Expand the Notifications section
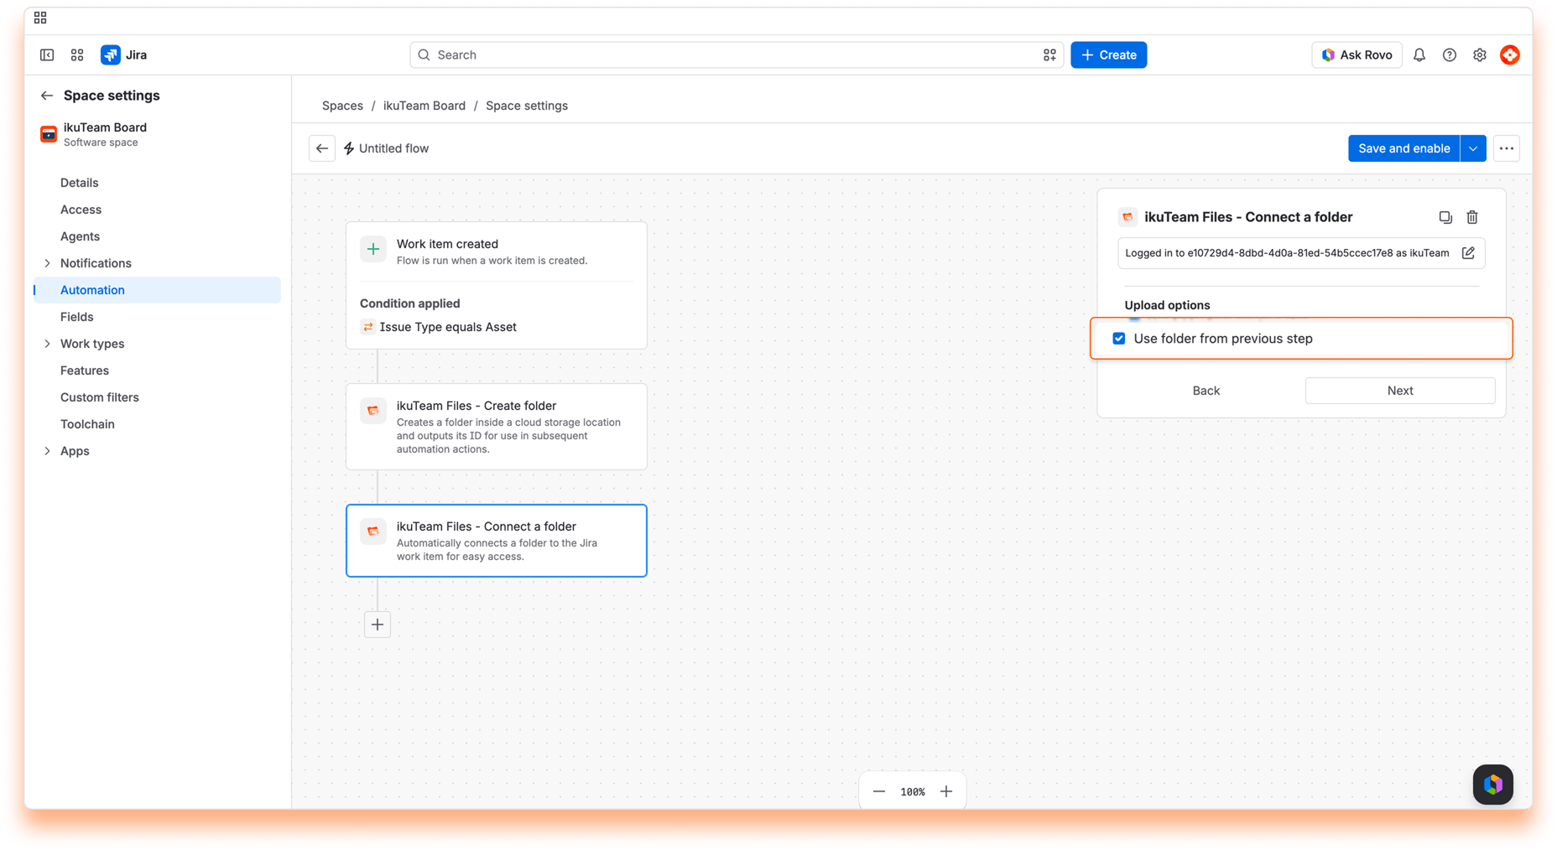The height and width of the screenshot is (850, 1557). [x=47, y=263]
